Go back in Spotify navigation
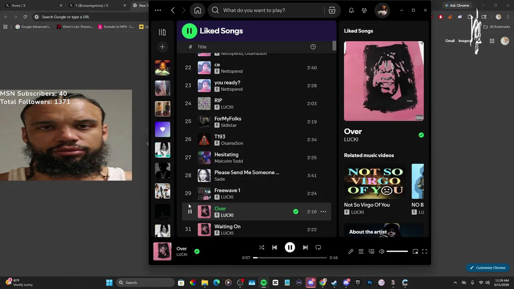 [x=173, y=10]
